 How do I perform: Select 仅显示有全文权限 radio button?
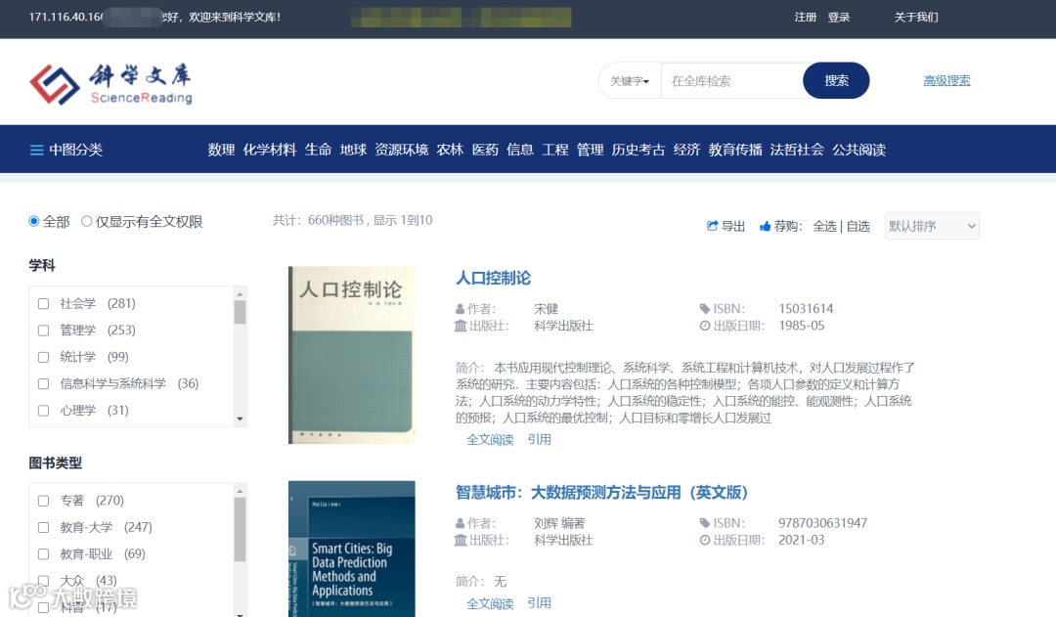(86, 221)
